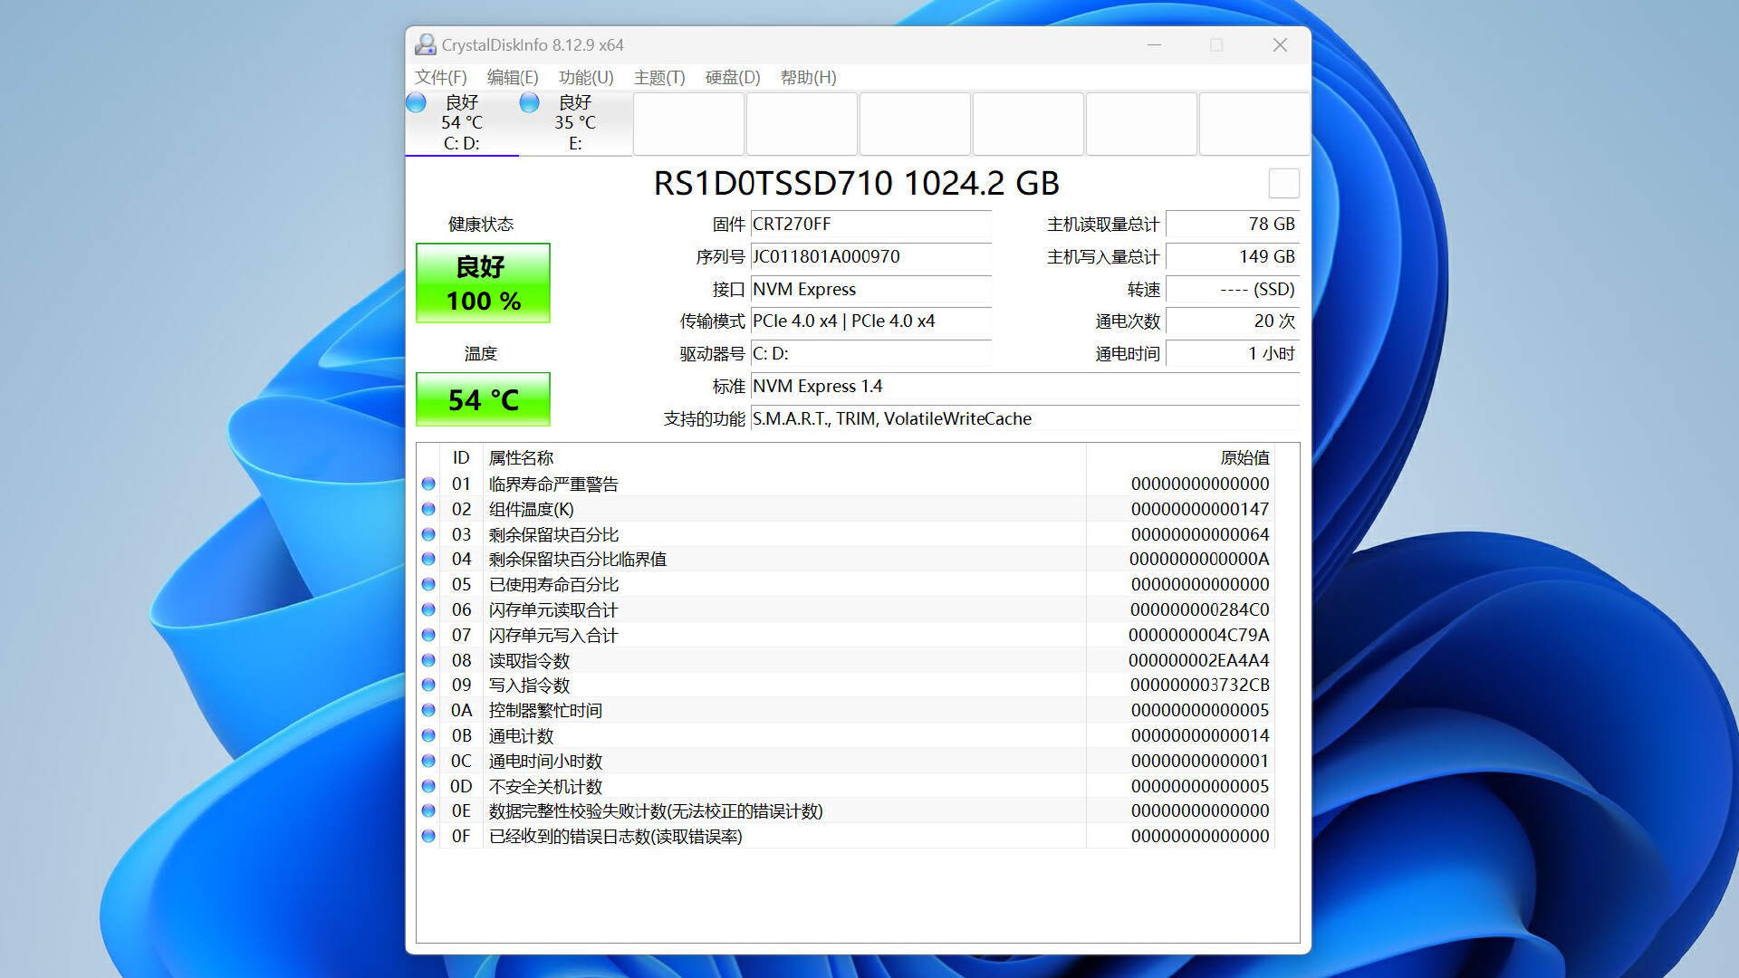Click the power-on count value 20 次
Image resolution: width=1739 pixels, height=978 pixels.
point(1233,321)
